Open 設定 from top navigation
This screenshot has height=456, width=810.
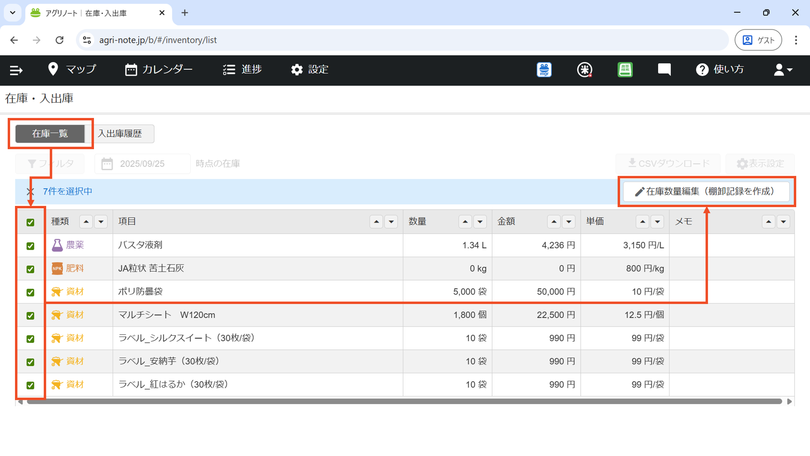309,69
